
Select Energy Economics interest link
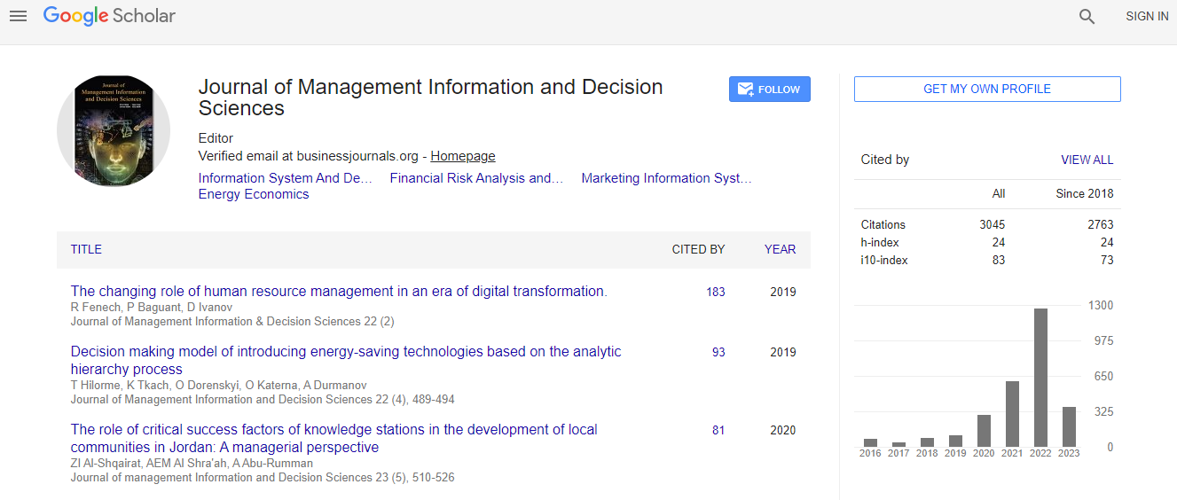click(254, 194)
